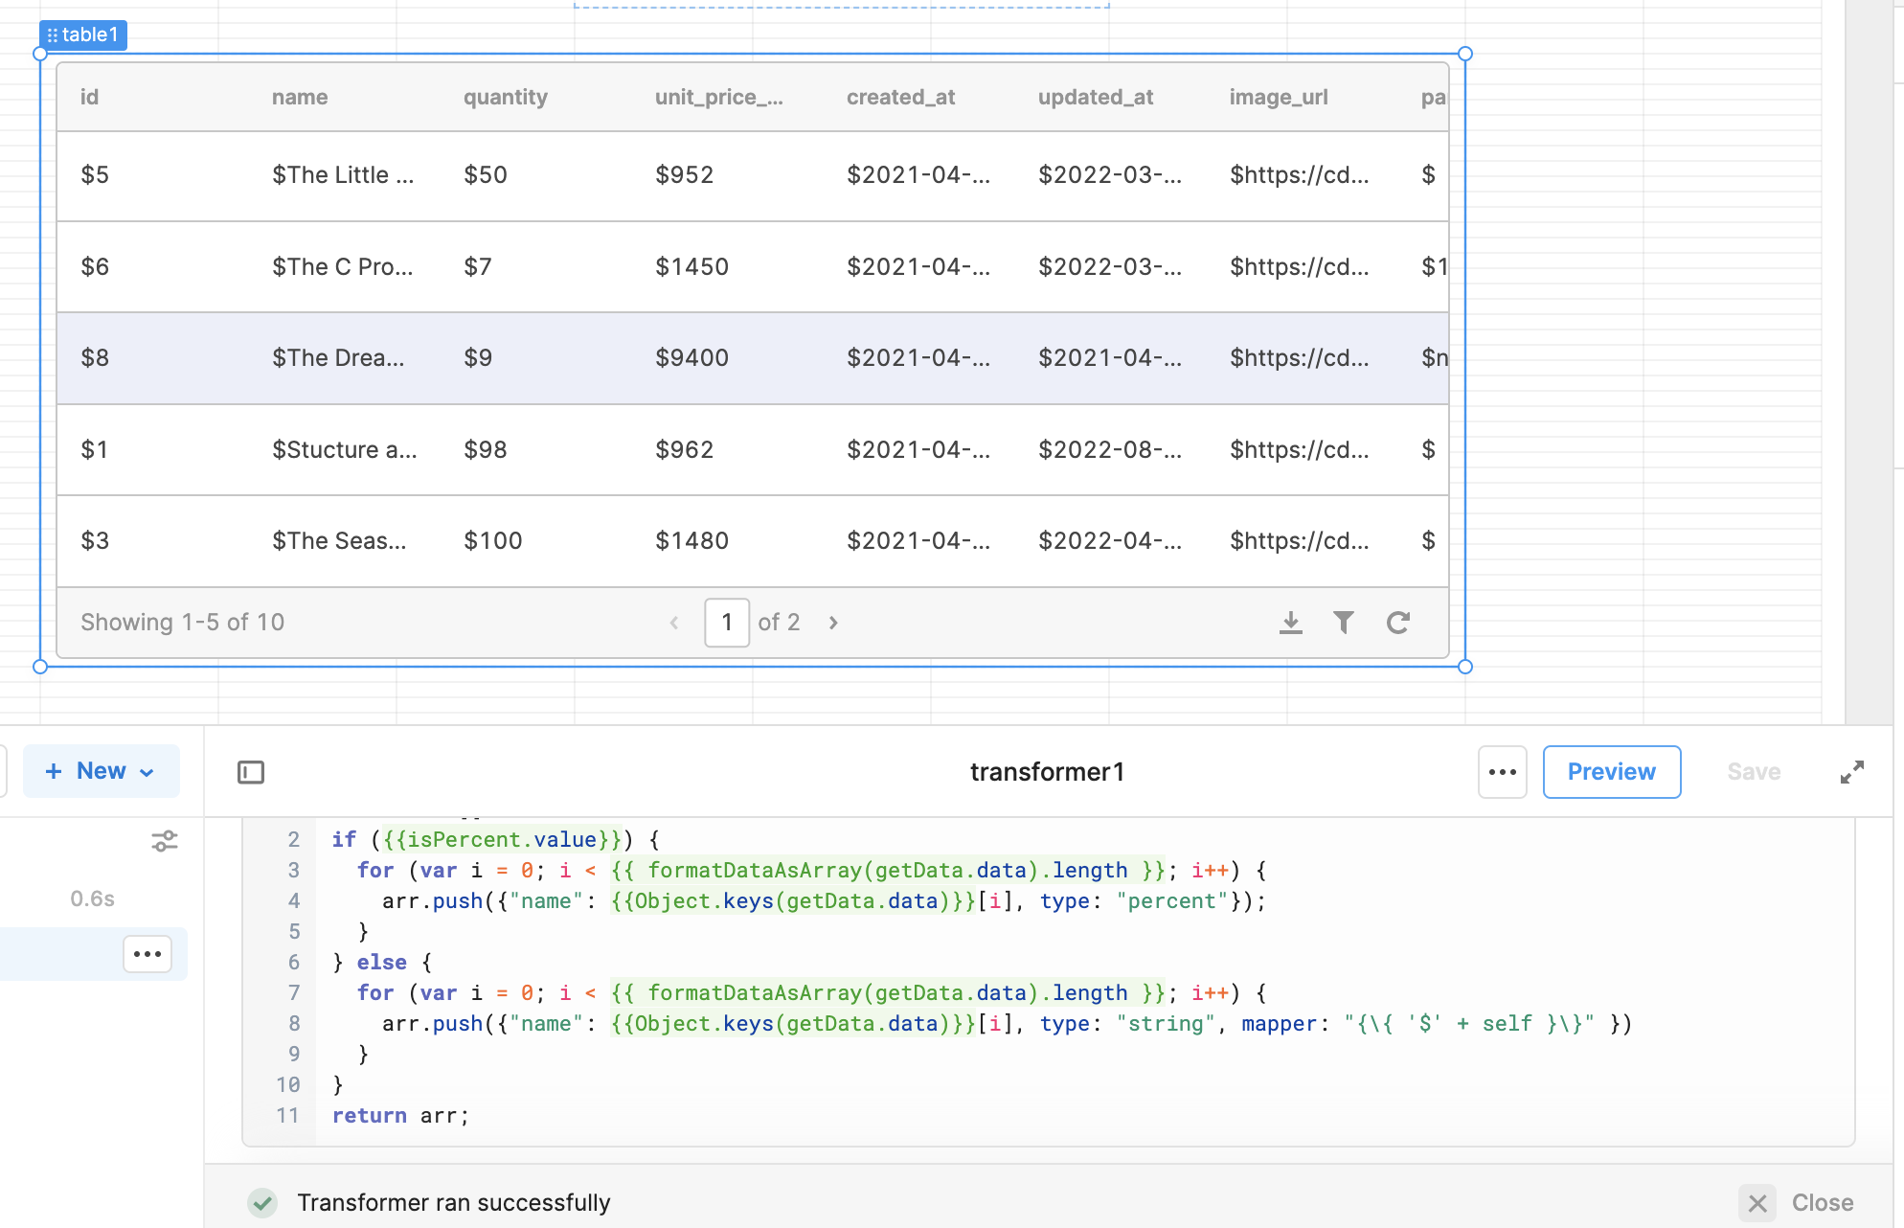Click the name column header
Screen dimensions: 1904x1228
(x=300, y=97)
